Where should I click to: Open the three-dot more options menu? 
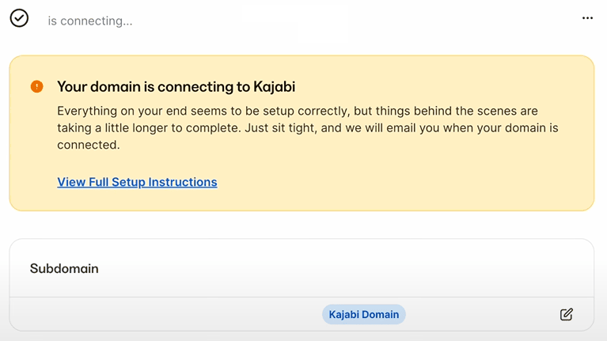(x=587, y=18)
